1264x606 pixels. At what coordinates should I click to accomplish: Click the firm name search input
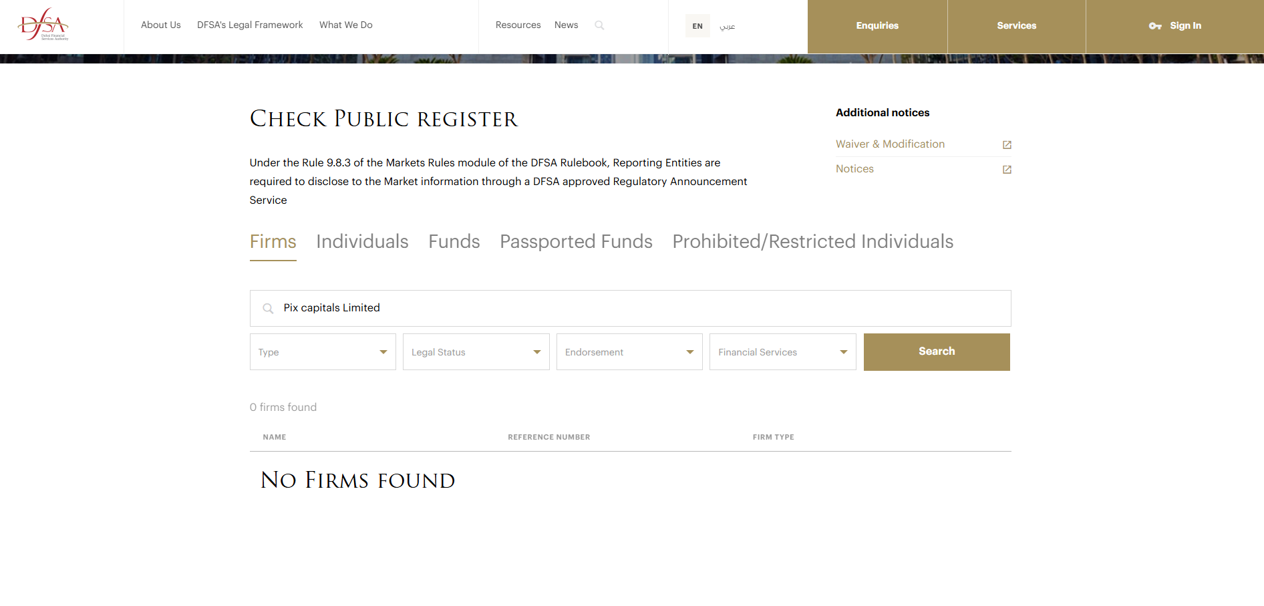pyautogui.click(x=631, y=308)
